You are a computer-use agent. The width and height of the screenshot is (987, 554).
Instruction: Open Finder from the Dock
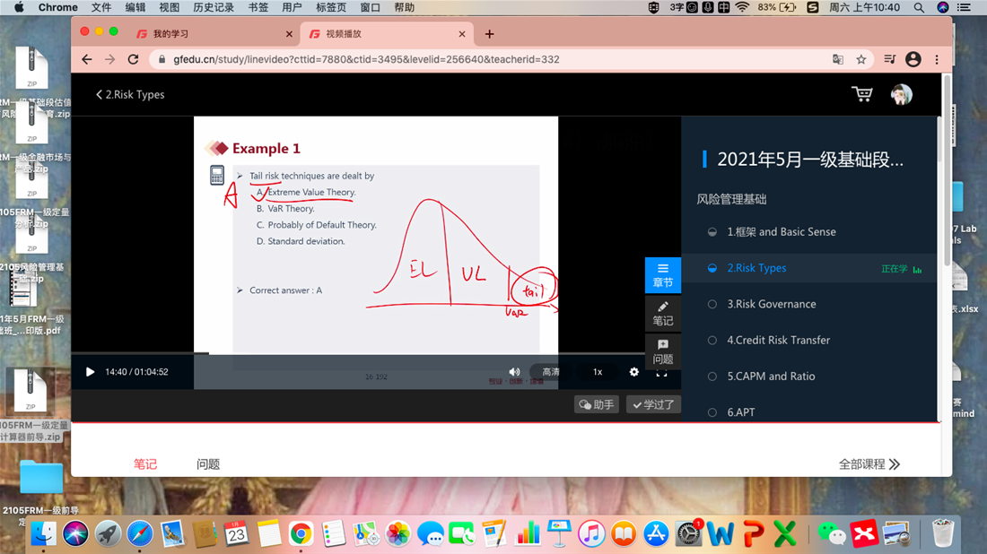pos(43,534)
